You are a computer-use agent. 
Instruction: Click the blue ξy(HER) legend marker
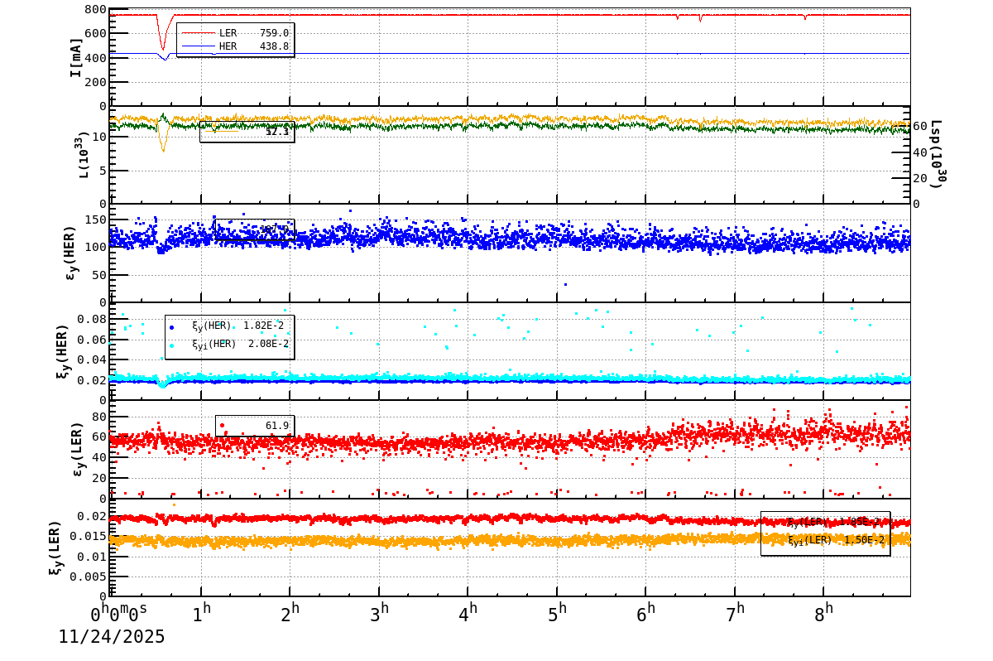[172, 327]
